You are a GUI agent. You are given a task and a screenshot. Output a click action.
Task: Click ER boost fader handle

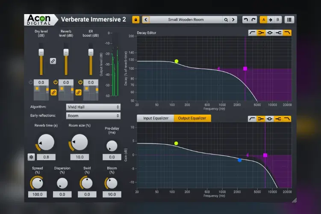[91, 52]
